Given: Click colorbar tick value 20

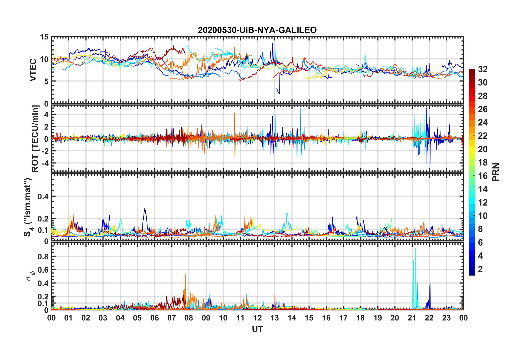Looking at the screenshot, I should pos(483,149).
